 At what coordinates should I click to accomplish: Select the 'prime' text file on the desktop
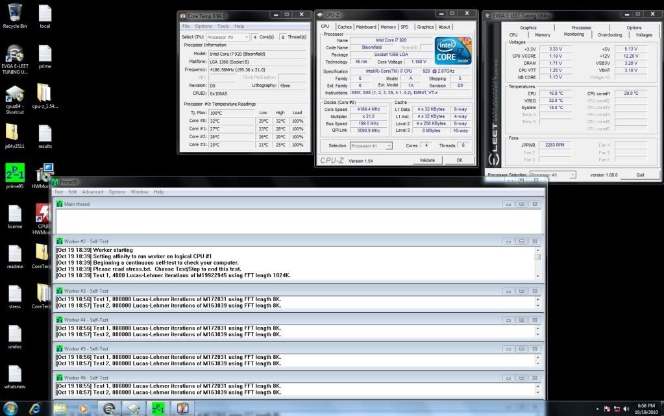tap(45, 57)
